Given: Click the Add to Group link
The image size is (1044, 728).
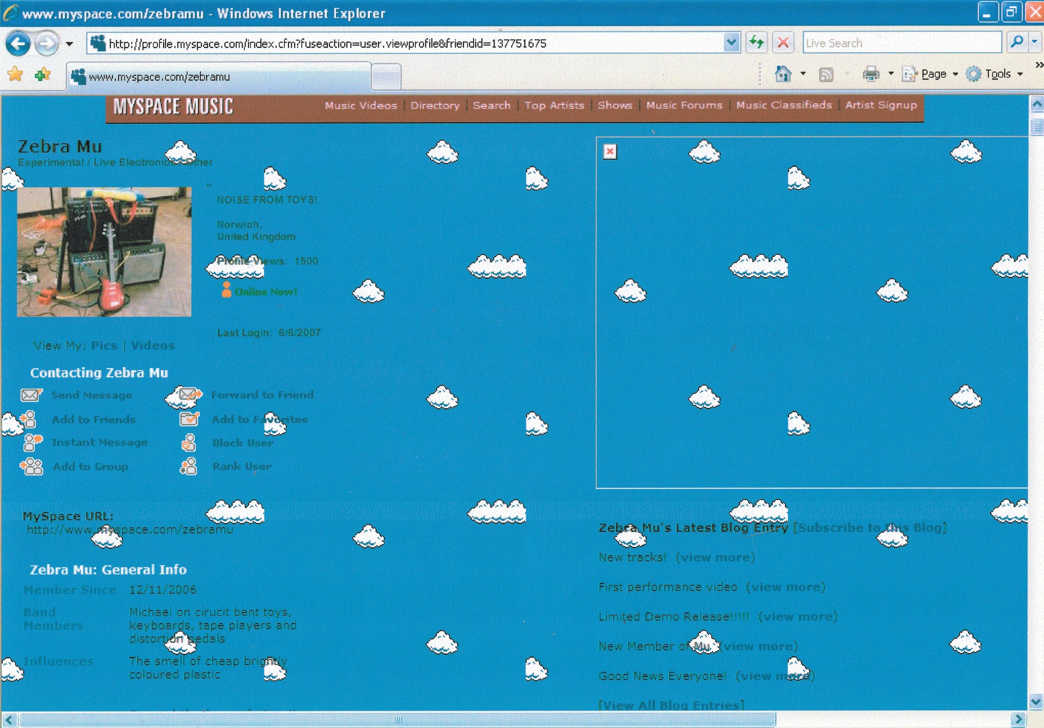Looking at the screenshot, I should click(x=90, y=466).
